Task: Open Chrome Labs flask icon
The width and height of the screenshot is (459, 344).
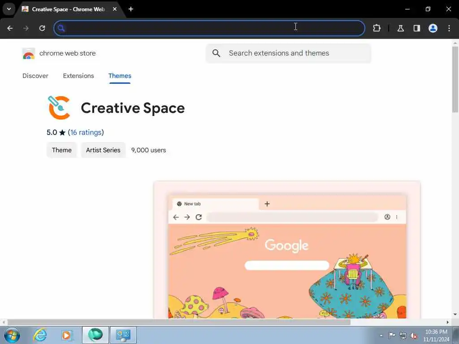Action: (400, 28)
